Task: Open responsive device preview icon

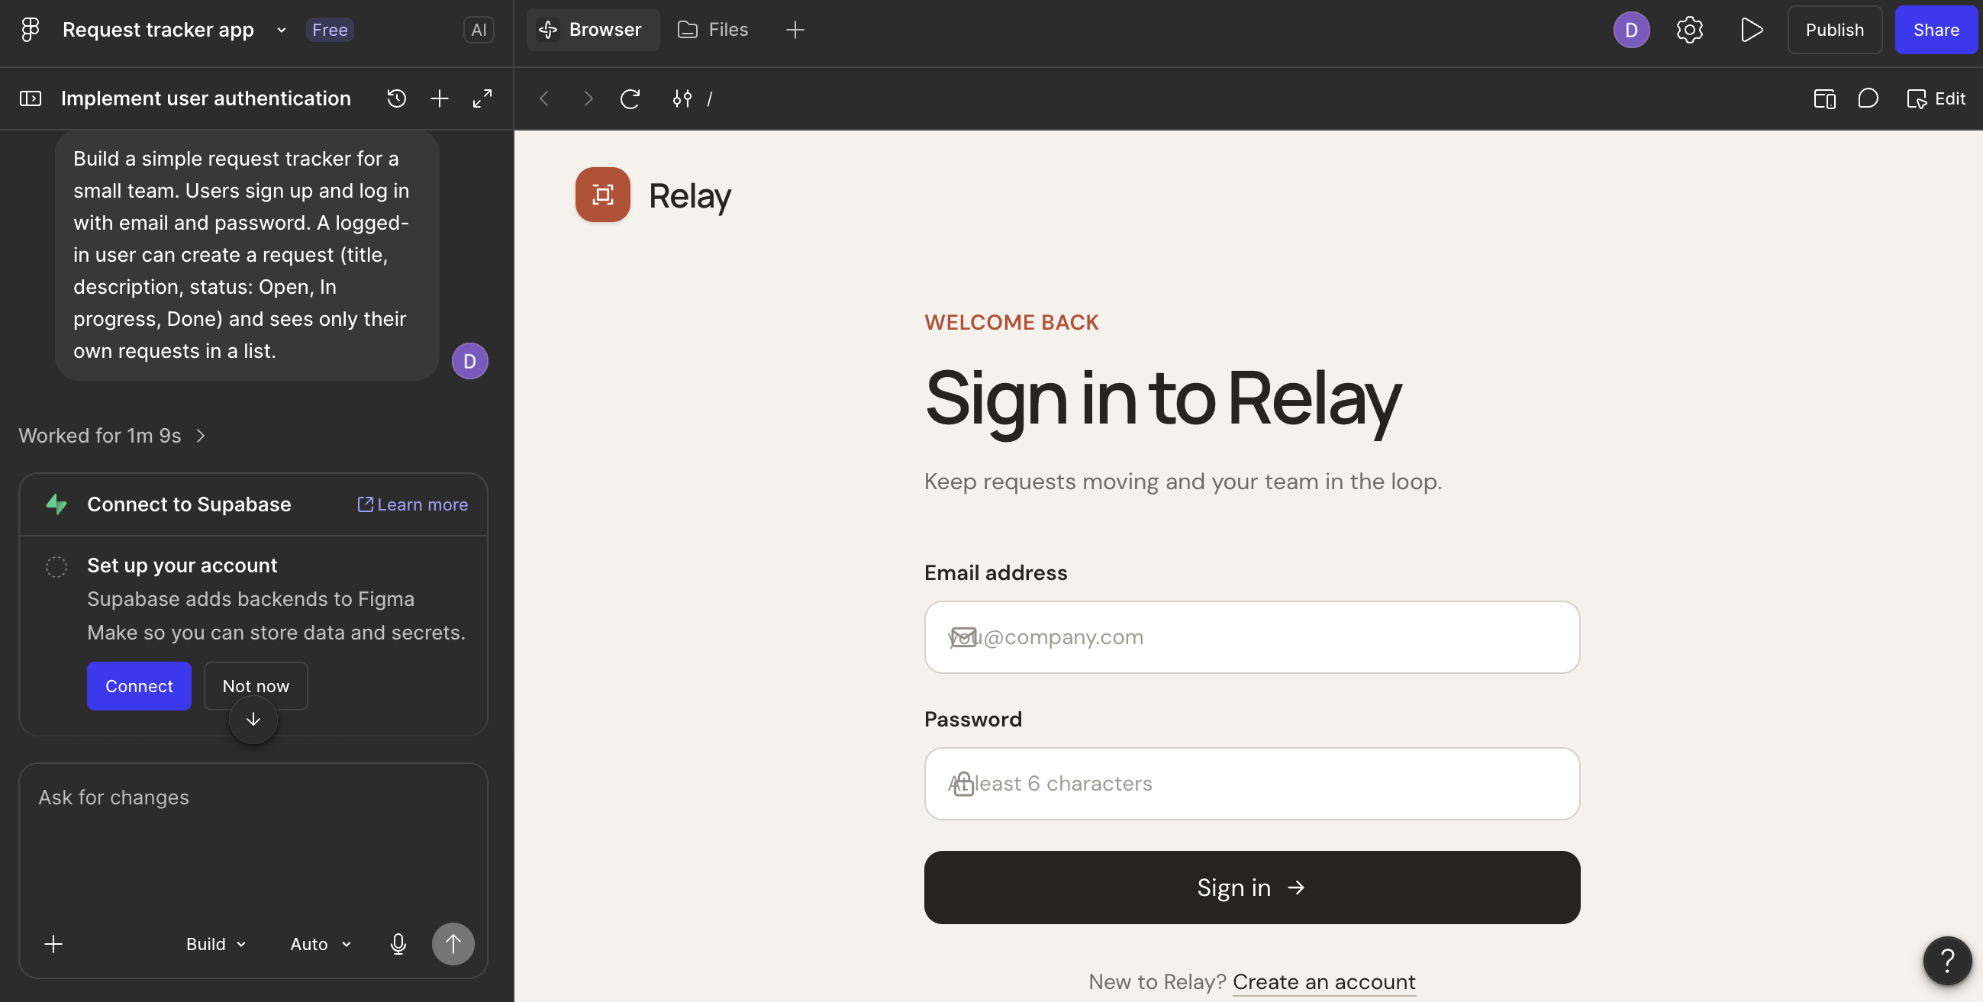Action: [1823, 98]
